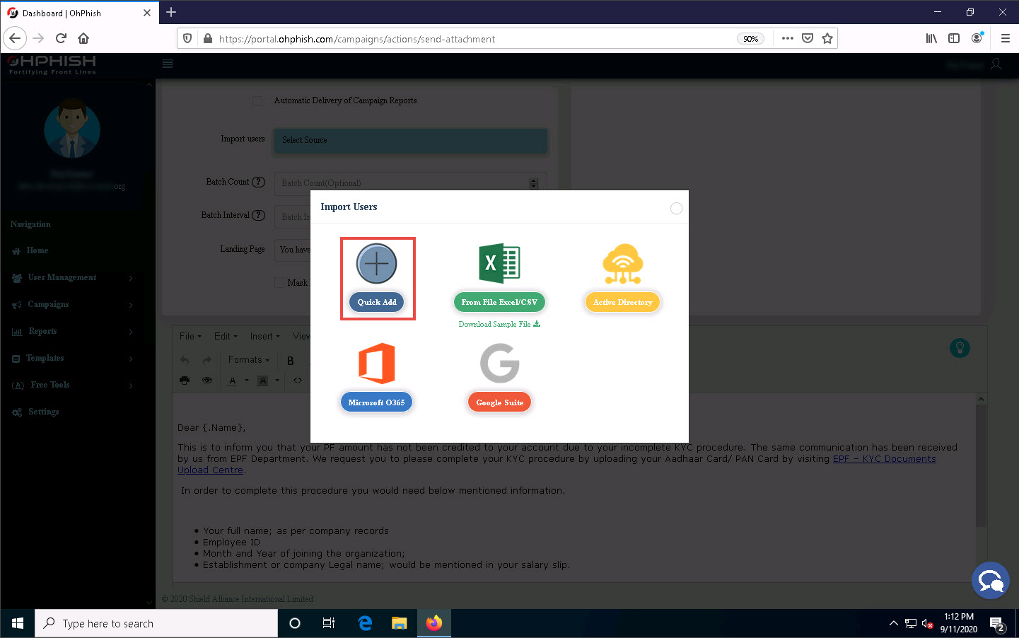Click Batch Interval help question icon
This screenshot has width=1019, height=638.
click(259, 215)
